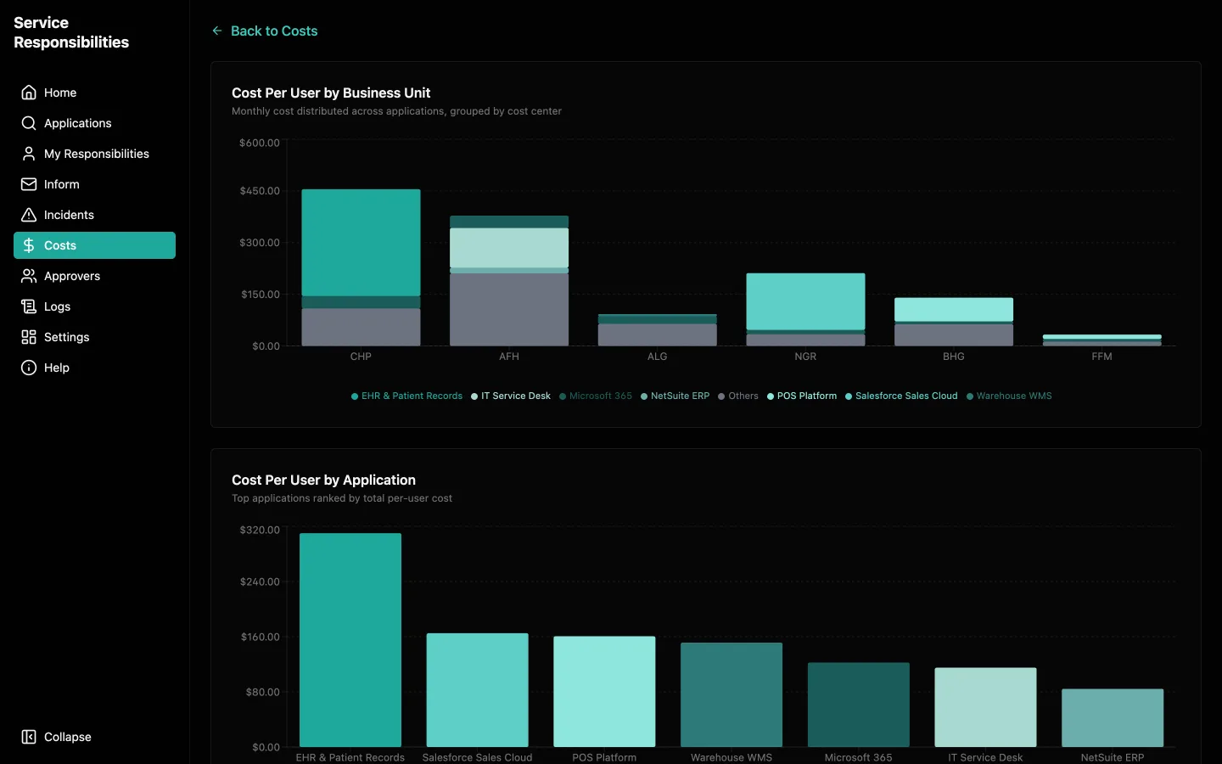
Task: Click the Incidents warning triangle icon
Action: click(29, 215)
